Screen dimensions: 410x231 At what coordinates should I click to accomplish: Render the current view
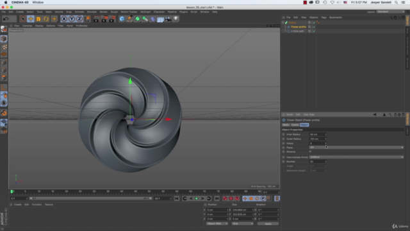(96, 19)
